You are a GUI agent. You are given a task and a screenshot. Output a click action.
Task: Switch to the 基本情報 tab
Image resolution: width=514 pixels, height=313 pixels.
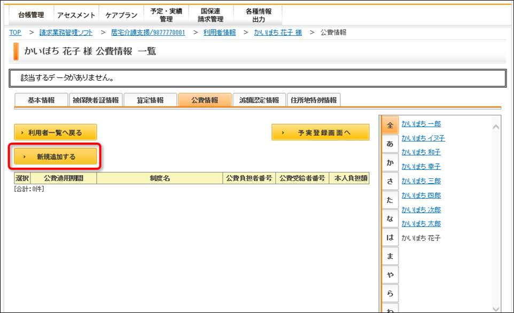[41, 100]
